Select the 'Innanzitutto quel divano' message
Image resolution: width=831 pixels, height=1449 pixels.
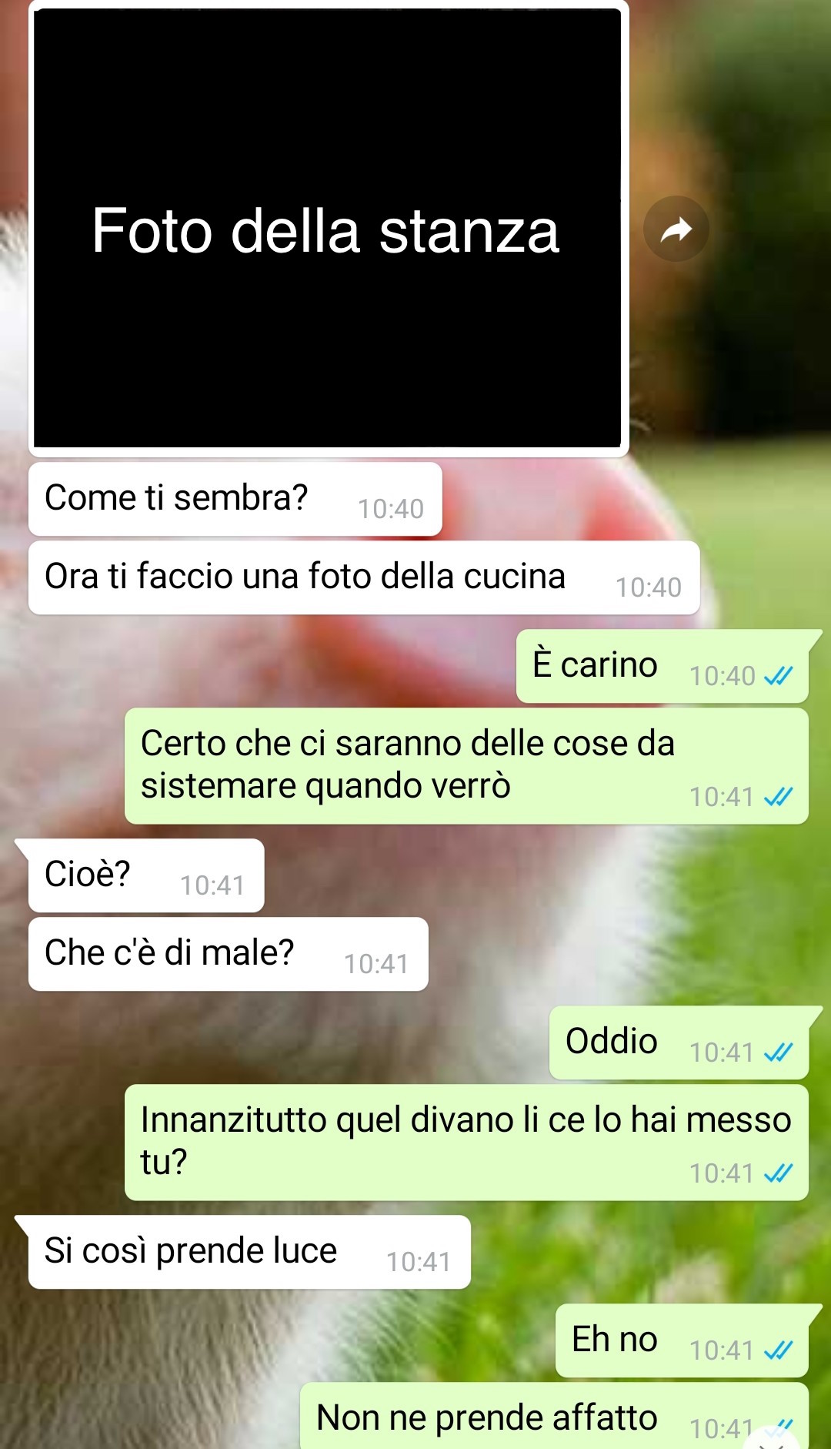466,1143
